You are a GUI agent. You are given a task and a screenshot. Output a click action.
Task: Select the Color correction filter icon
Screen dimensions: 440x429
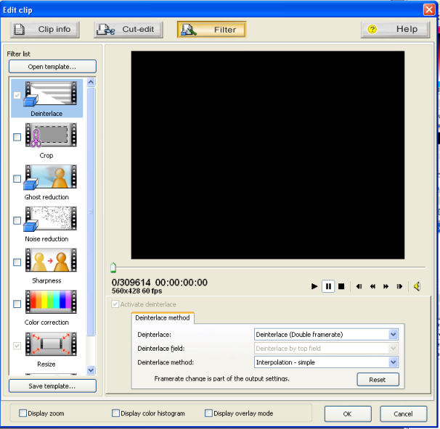click(x=51, y=301)
